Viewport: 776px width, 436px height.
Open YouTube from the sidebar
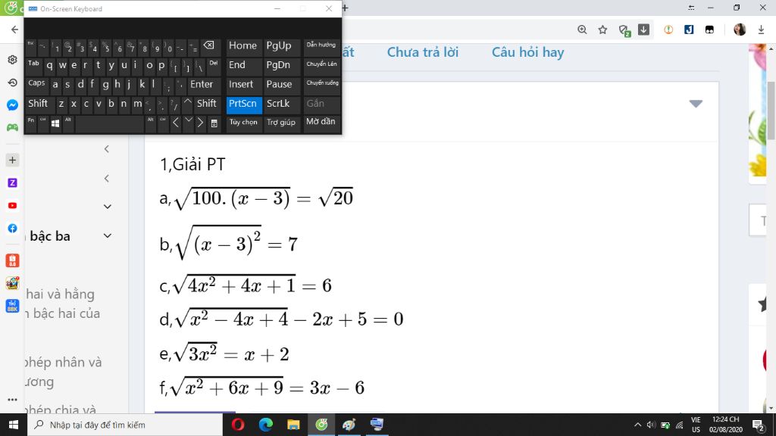click(12, 206)
